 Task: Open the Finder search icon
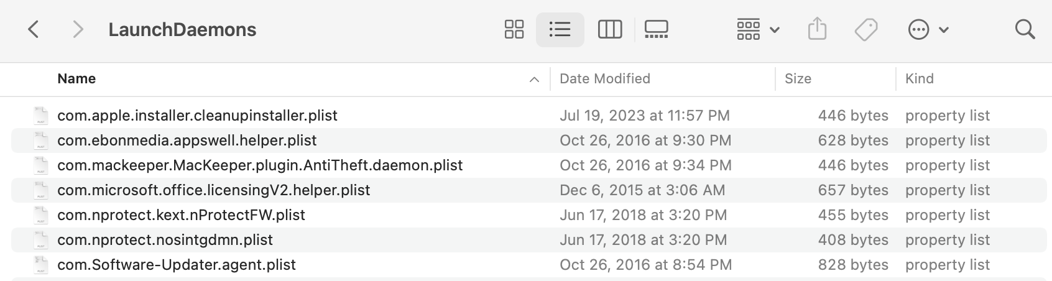coord(1024,29)
